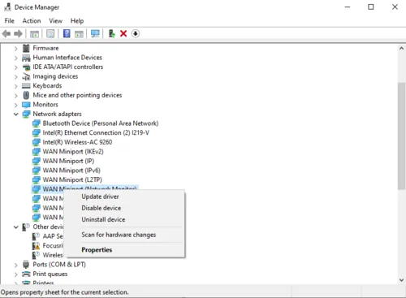Click the Other devices category icon
Image resolution: width=406 pixels, height=298 pixels.
26,227
